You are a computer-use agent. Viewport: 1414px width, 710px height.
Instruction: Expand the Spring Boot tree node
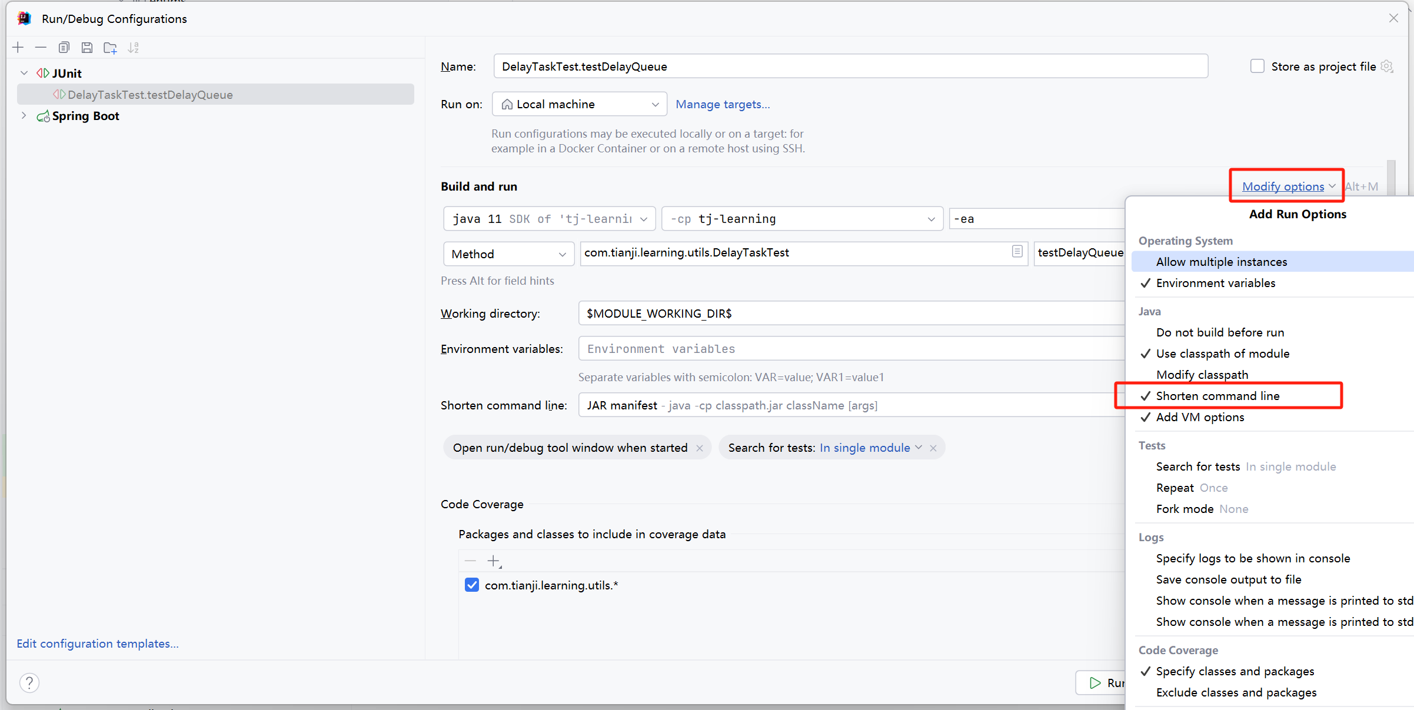24,116
